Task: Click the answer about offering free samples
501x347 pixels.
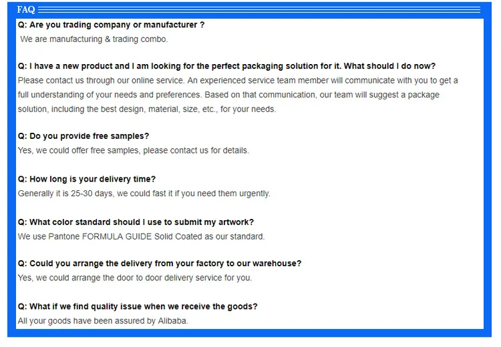Action: [134, 150]
